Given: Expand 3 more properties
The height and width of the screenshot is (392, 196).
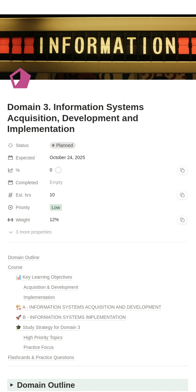Looking at the screenshot, I should pos(30,232).
